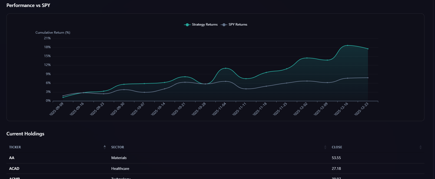Click the Materials sector cell
This screenshot has height=179, width=435.
[119, 158]
